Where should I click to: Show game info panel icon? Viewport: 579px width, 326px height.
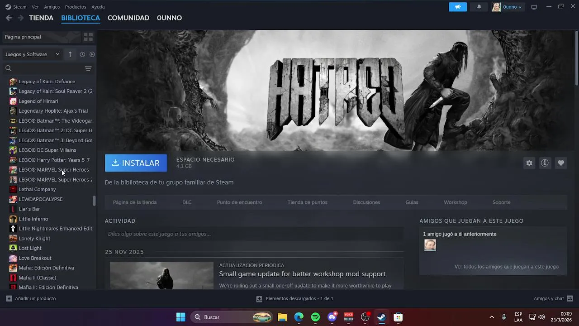(x=545, y=163)
